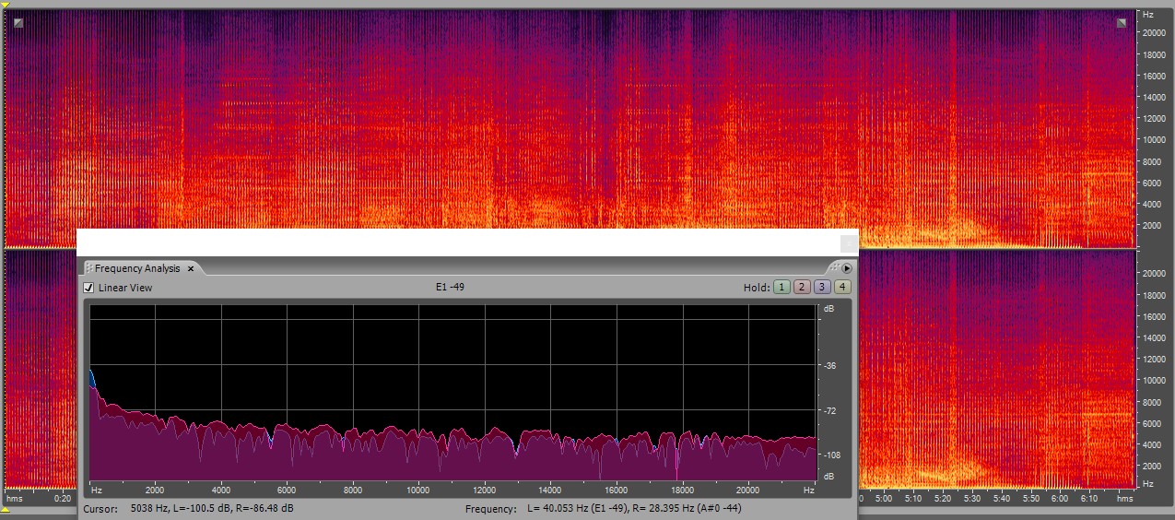This screenshot has height=520, width=1175.
Task: Click the -72 dB label on graph axis
Action: pyautogui.click(x=829, y=410)
